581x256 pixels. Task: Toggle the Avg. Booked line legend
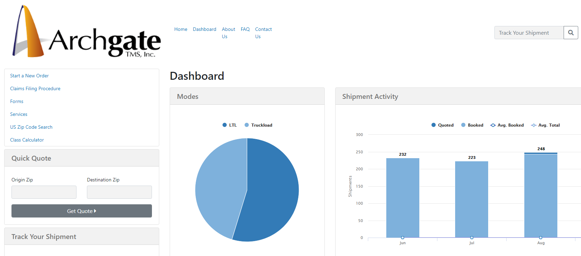tap(507, 125)
